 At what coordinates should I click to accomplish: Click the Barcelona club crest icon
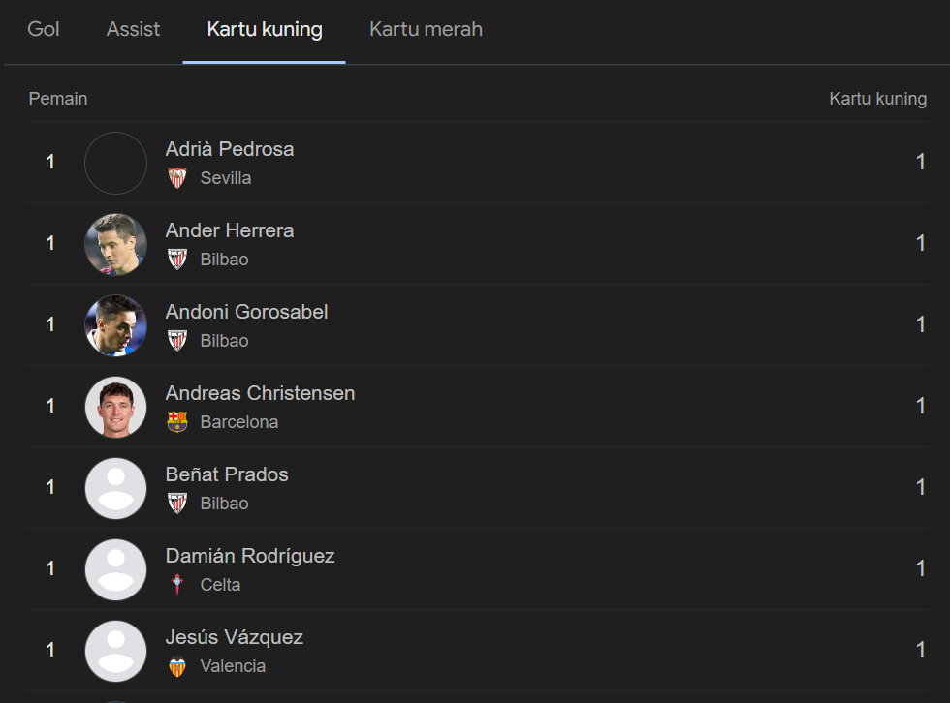point(176,422)
